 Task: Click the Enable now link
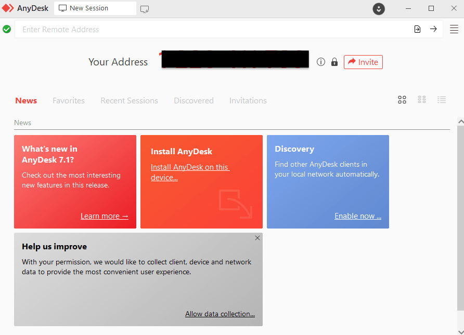coord(358,216)
